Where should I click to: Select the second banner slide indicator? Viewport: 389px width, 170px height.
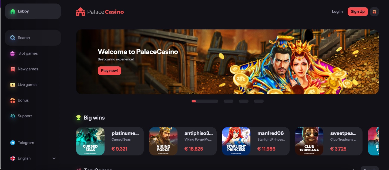pos(229,101)
